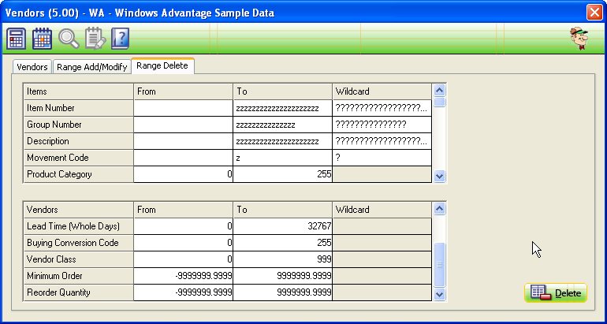Open the calculator tool icon
607x324 pixels.
(x=17, y=39)
